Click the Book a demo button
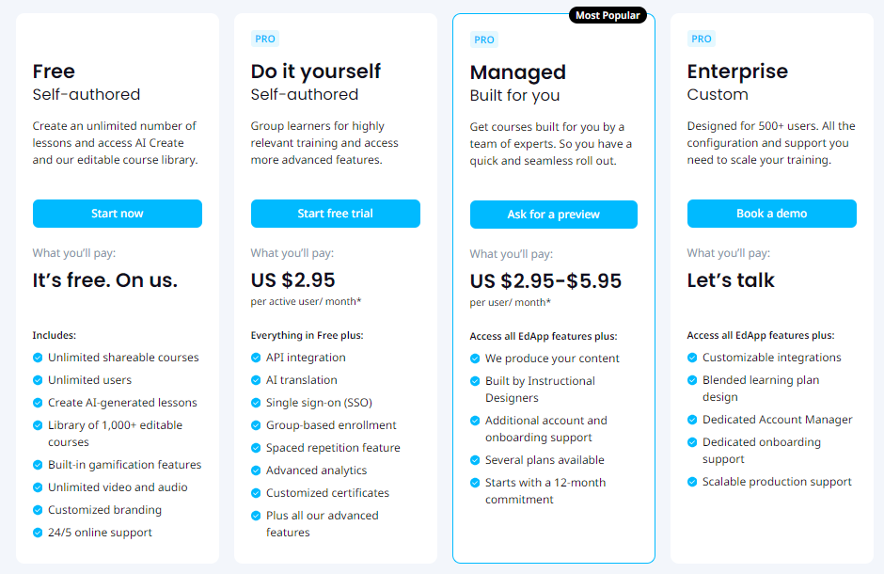The width and height of the screenshot is (884, 574). click(771, 214)
